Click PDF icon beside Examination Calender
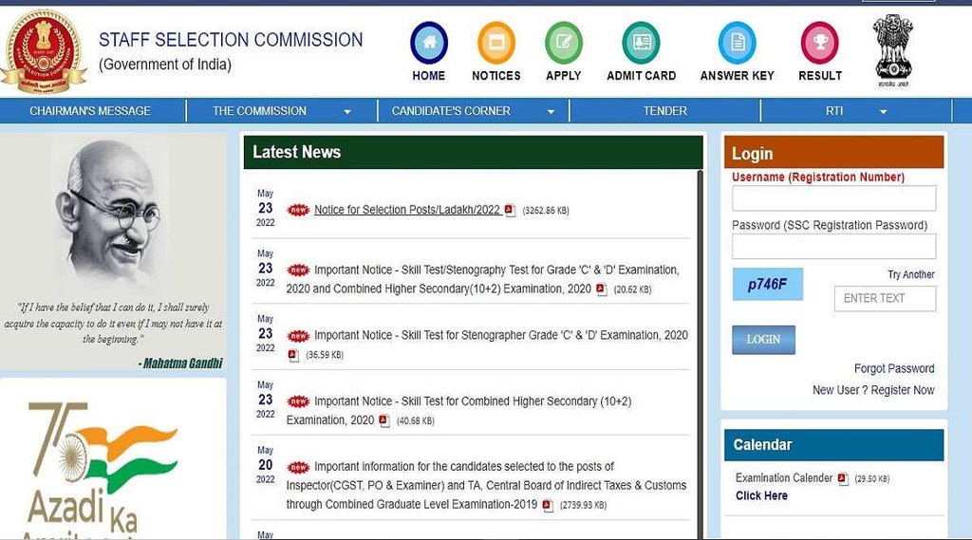Viewport: 972px width, 540px height. (x=843, y=478)
